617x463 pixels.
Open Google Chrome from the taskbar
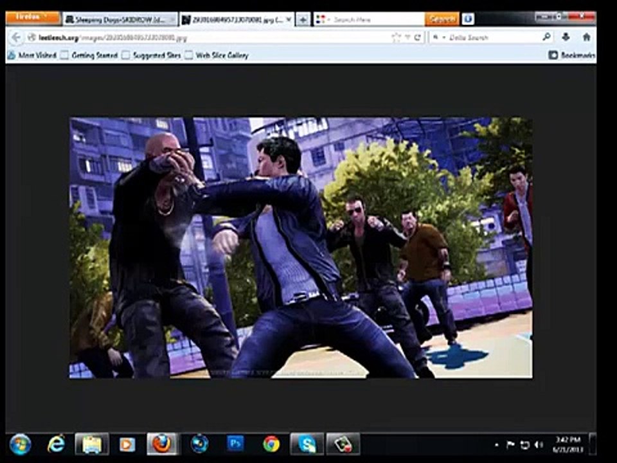coord(271,444)
